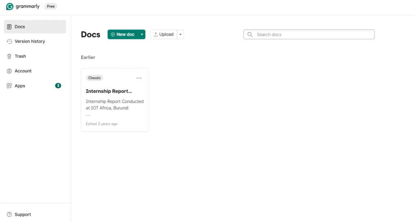Open the Internship Report document card

tap(115, 100)
